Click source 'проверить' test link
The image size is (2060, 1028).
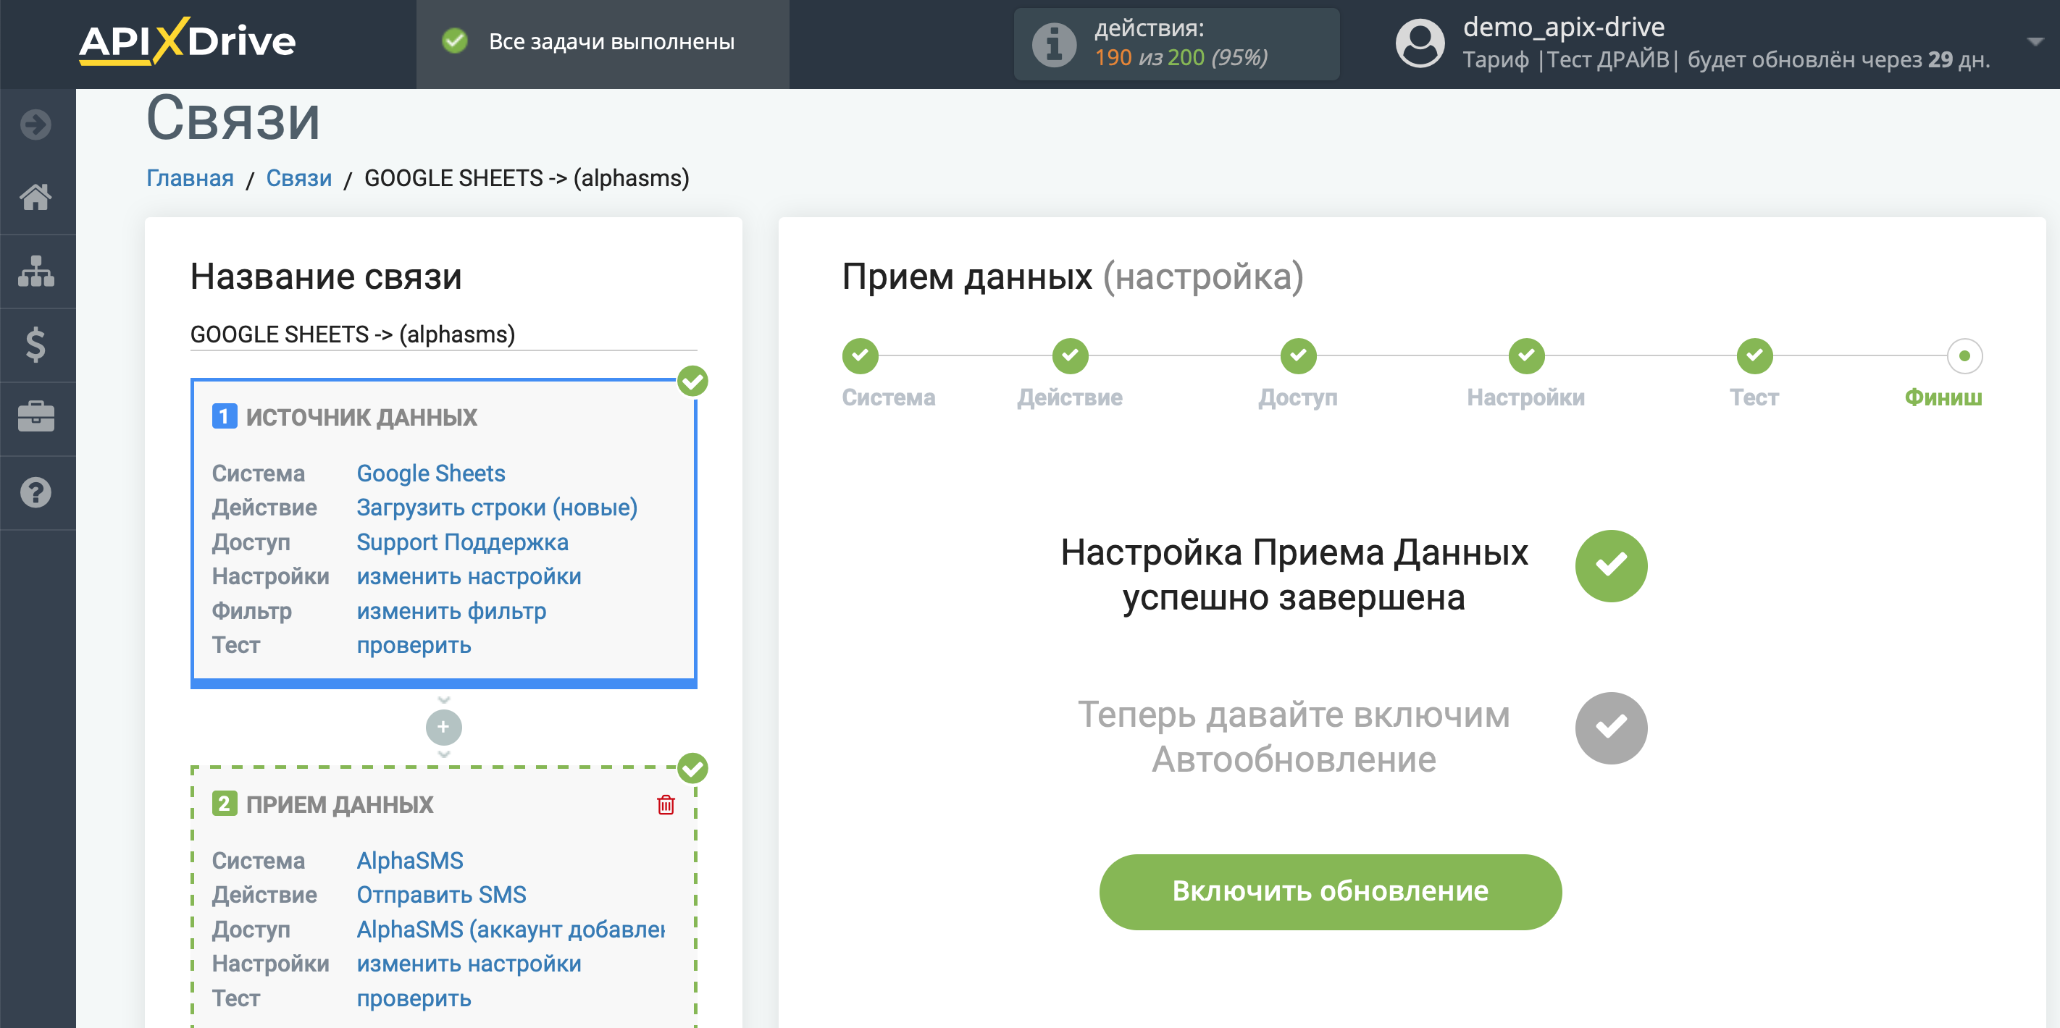(414, 645)
